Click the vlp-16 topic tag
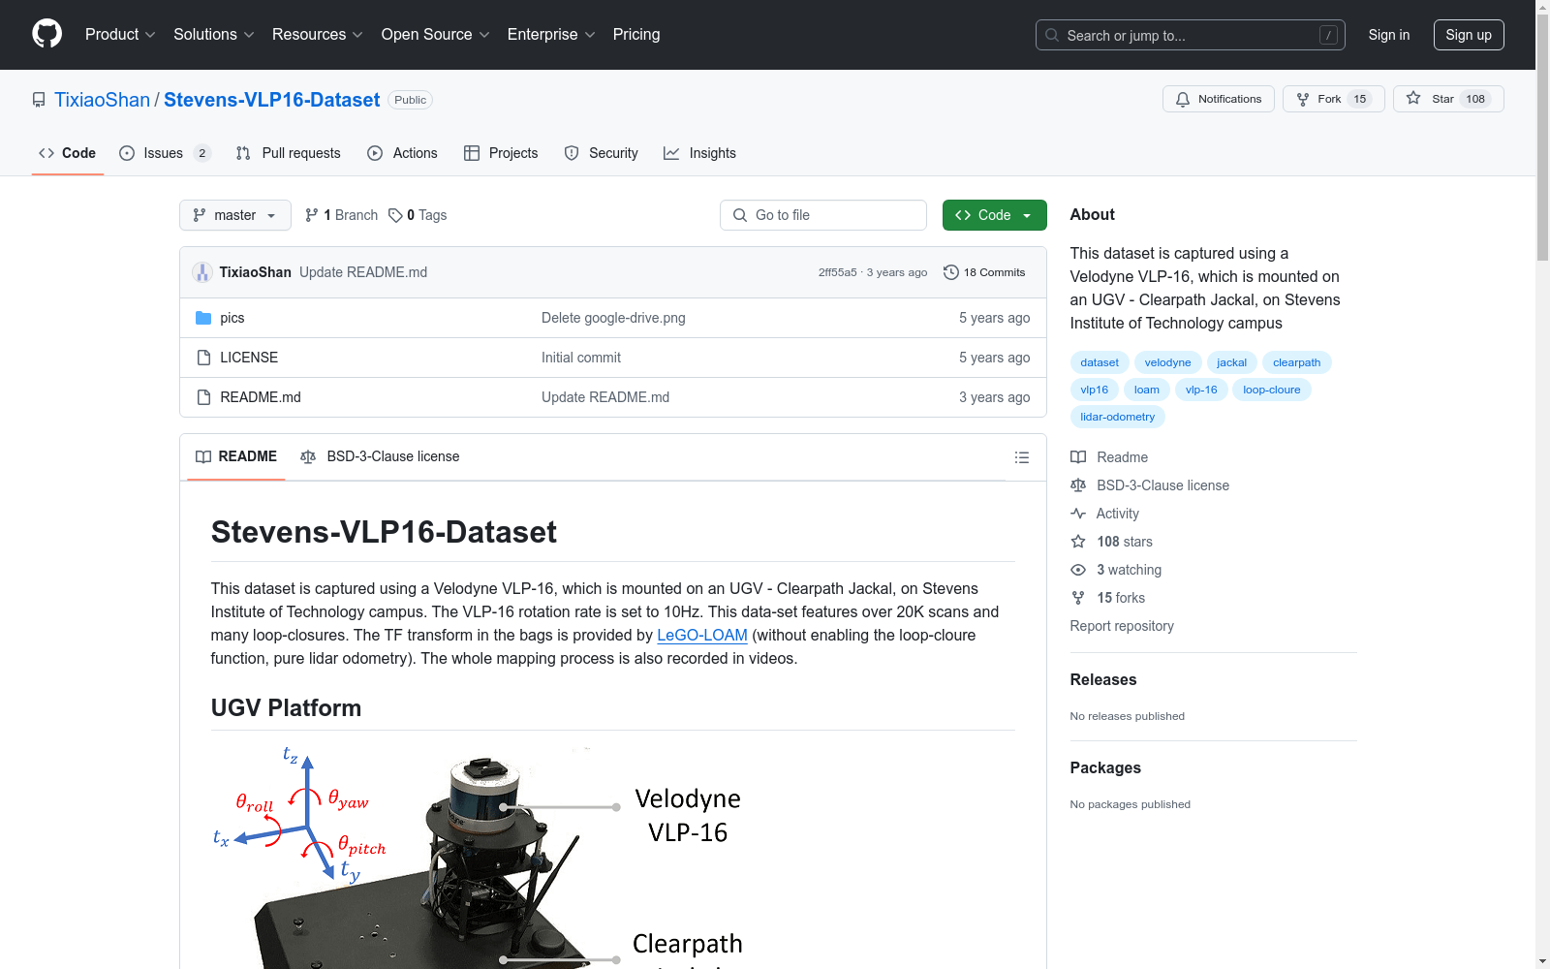This screenshot has width=1550, height=969. click(1201, 390)
